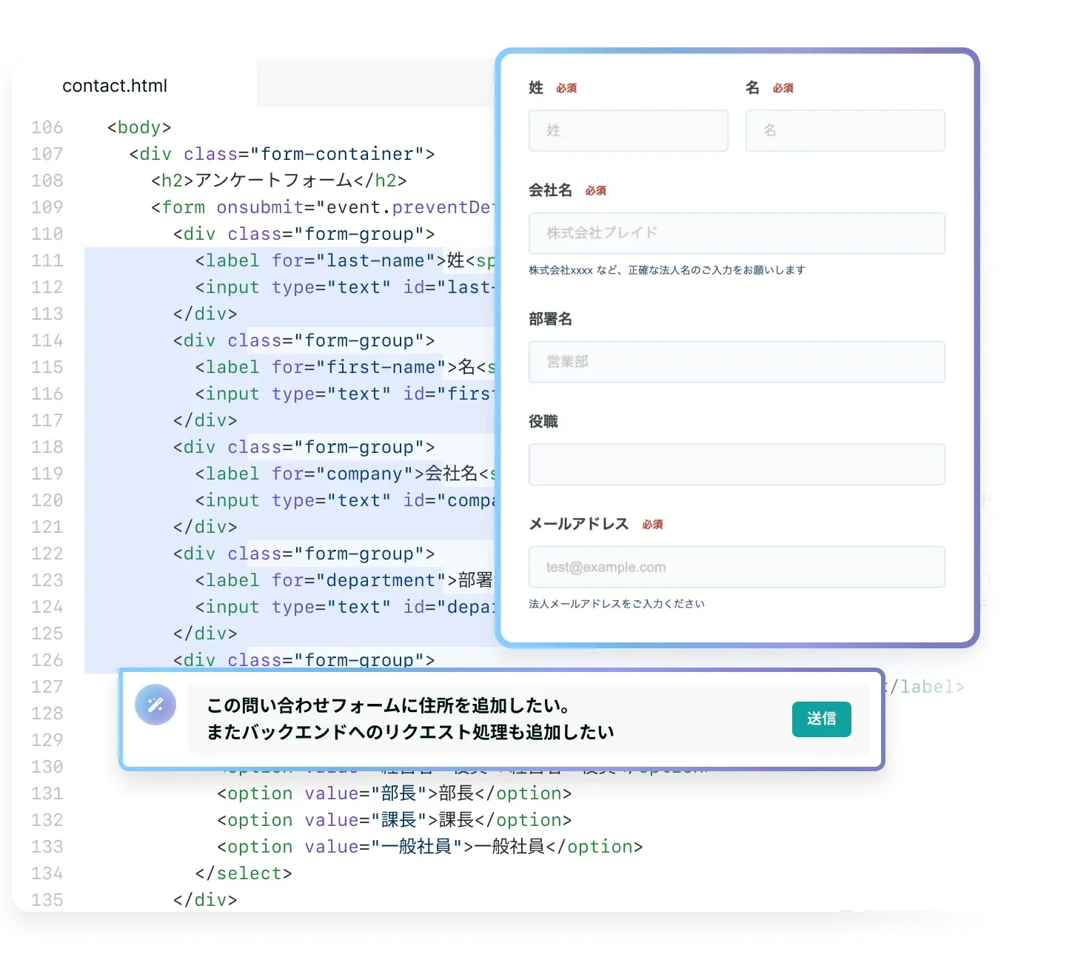Click the input type="text" code on line 120

[345, 500]
